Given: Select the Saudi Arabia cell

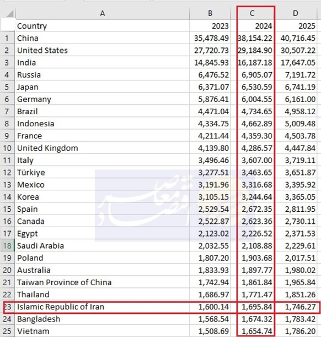Looking at the screenshot, I should [103, 245].
